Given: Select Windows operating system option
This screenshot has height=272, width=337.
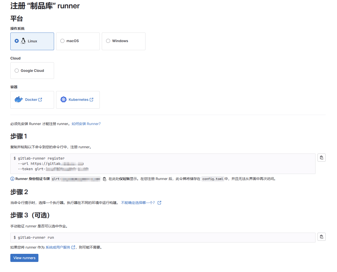Looking at the screenshot, I should (108, 41).
